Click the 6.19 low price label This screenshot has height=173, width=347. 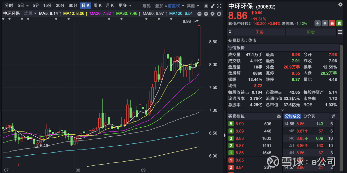[x=44, y=146]
